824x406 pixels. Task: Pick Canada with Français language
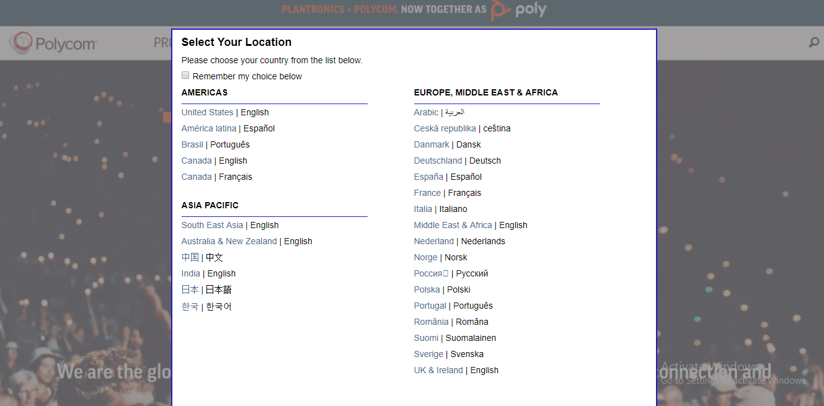(x=197, y=177)
